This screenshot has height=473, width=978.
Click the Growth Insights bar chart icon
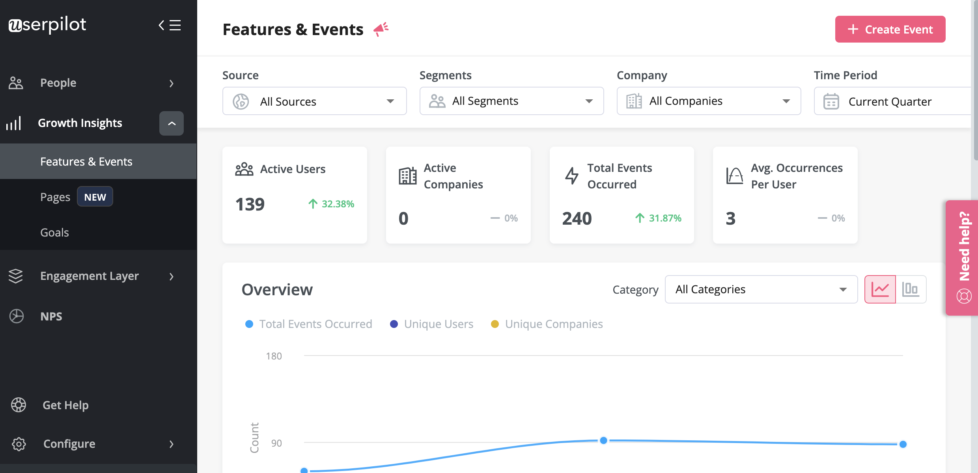coord(14,122)
